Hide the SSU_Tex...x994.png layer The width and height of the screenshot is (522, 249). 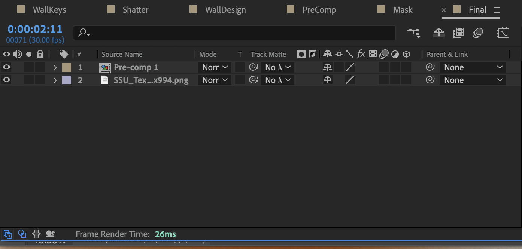6,80
